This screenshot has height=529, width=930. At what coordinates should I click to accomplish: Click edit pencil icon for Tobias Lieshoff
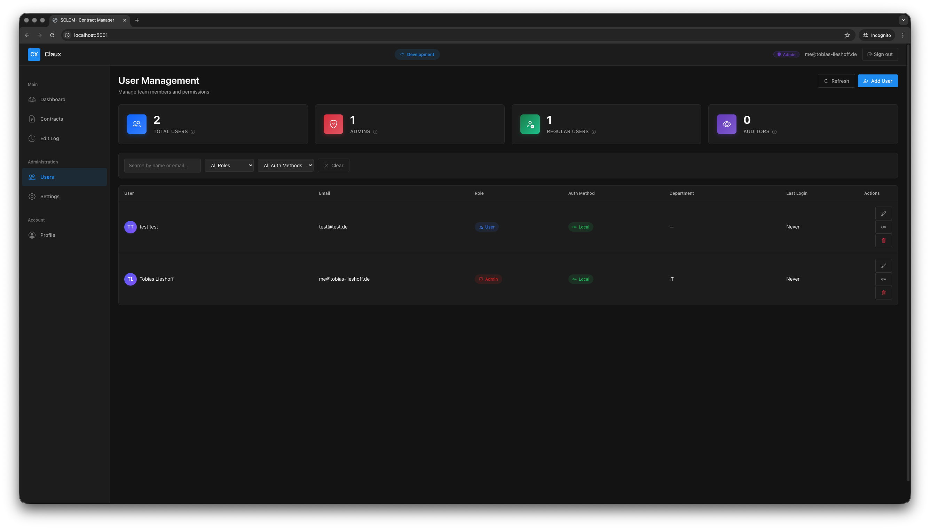pos(883,266)
